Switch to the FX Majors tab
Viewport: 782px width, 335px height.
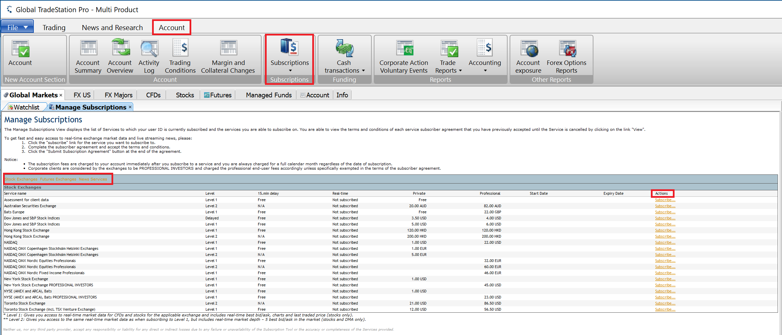pyautogui.click(x=119, y=95)
